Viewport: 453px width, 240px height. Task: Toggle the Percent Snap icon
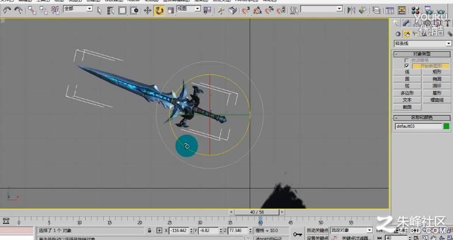[x=269, y=11]
